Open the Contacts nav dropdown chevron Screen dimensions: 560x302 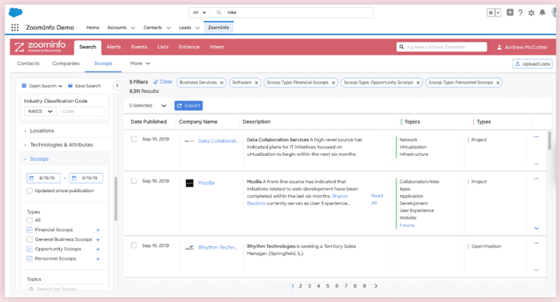[x=169, y=28]
